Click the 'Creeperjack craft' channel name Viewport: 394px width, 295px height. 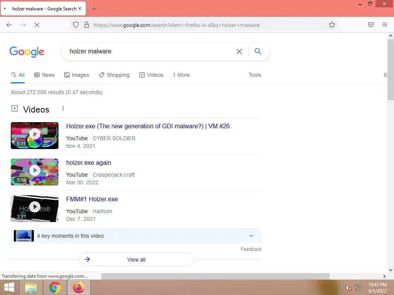click(114, 175)
